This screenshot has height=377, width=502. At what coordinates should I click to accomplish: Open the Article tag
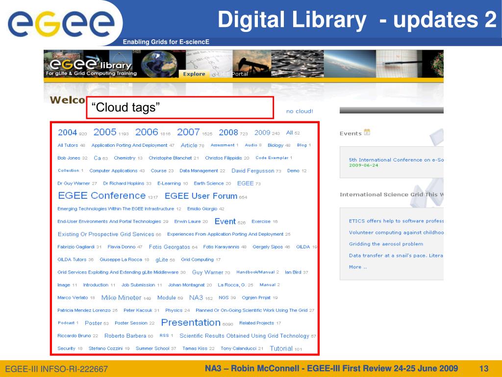coord(189,145)
